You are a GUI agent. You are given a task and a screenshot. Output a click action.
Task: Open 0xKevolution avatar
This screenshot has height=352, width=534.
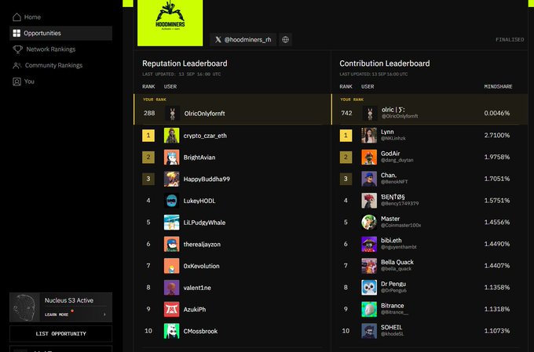click(x=172, y=266)
